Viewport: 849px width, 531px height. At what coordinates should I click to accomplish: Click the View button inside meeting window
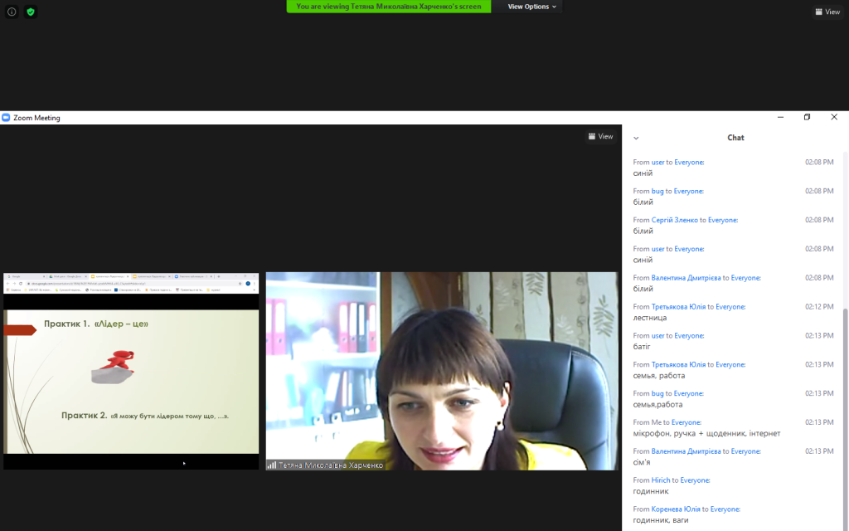click(600, 136)
